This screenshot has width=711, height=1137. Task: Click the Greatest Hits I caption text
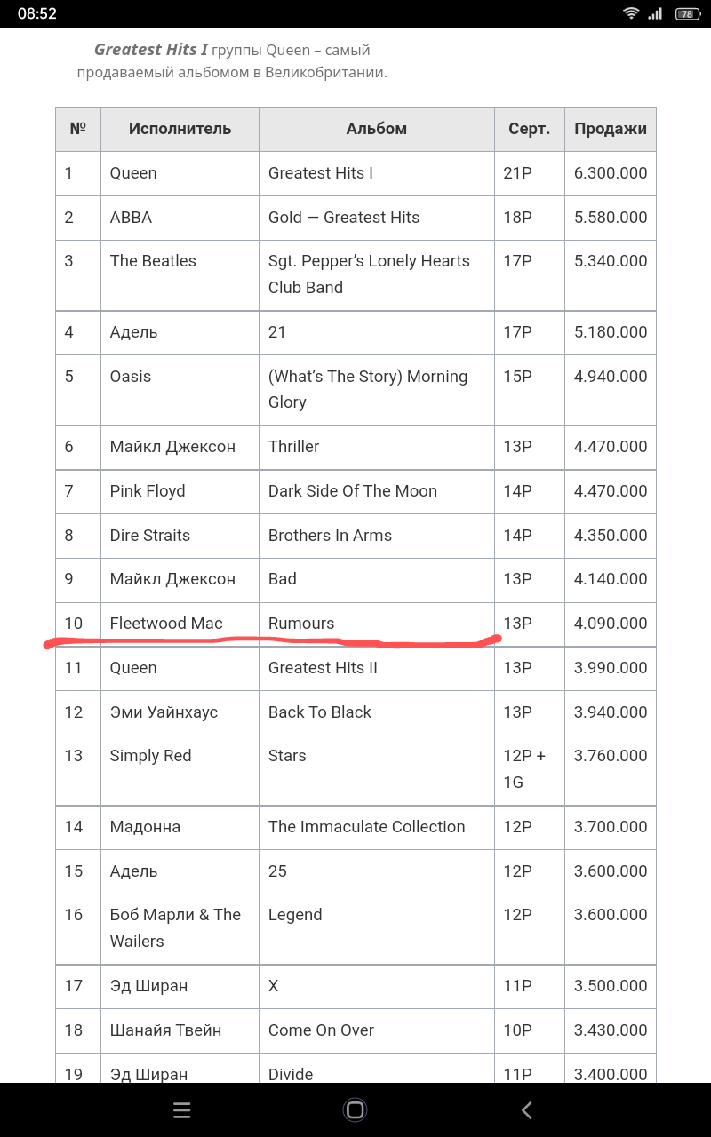point(151,50)
